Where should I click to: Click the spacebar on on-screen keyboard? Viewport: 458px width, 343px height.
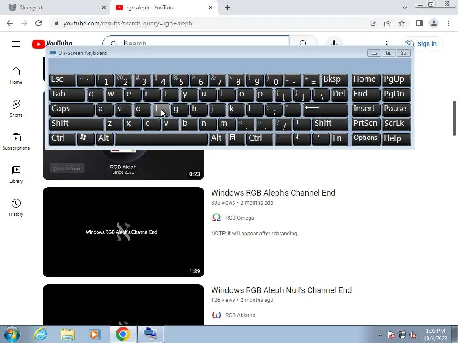coord(161,138)
